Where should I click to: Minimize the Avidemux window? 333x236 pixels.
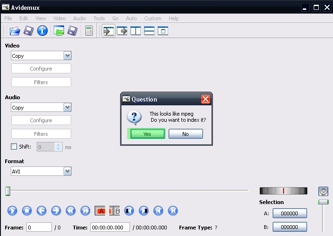coord(305,8)
